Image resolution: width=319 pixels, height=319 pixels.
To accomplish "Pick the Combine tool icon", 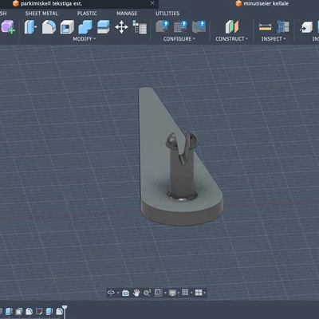I will pos(85,27).
